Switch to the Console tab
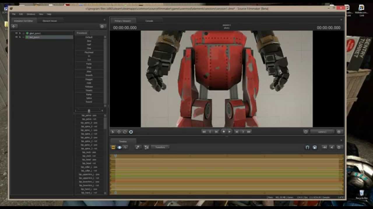 (149, 21)
